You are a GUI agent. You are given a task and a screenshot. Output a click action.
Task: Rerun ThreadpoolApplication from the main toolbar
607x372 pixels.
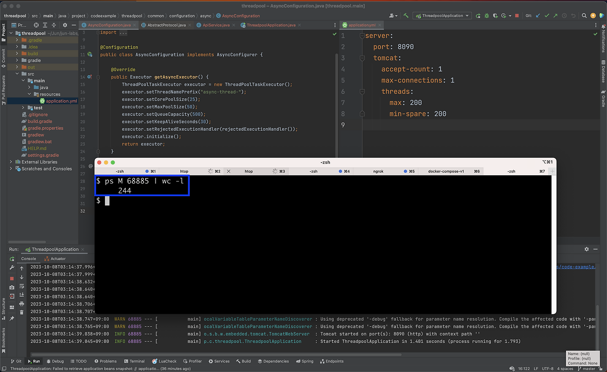(478, 16)
